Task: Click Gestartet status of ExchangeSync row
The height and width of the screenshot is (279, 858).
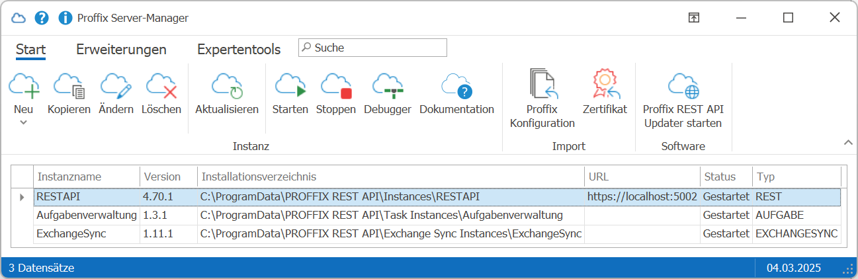Action: tap(726, 233)
